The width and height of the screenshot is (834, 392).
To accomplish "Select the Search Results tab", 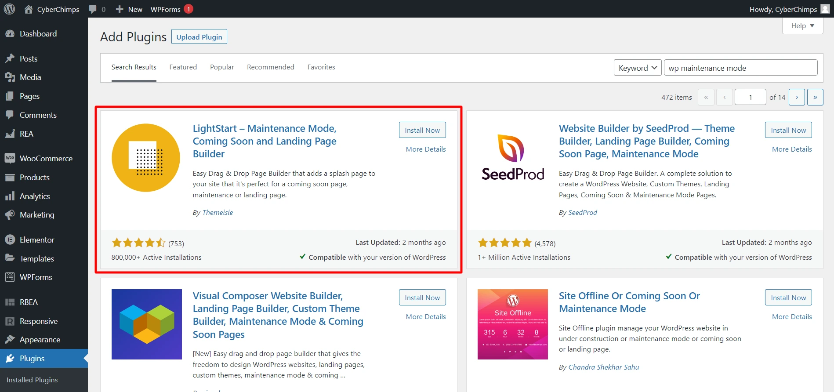I will (134, 67).
